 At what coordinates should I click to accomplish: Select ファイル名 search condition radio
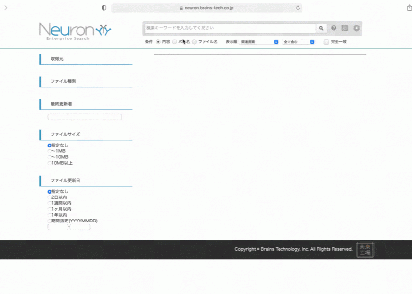(194, 42)
